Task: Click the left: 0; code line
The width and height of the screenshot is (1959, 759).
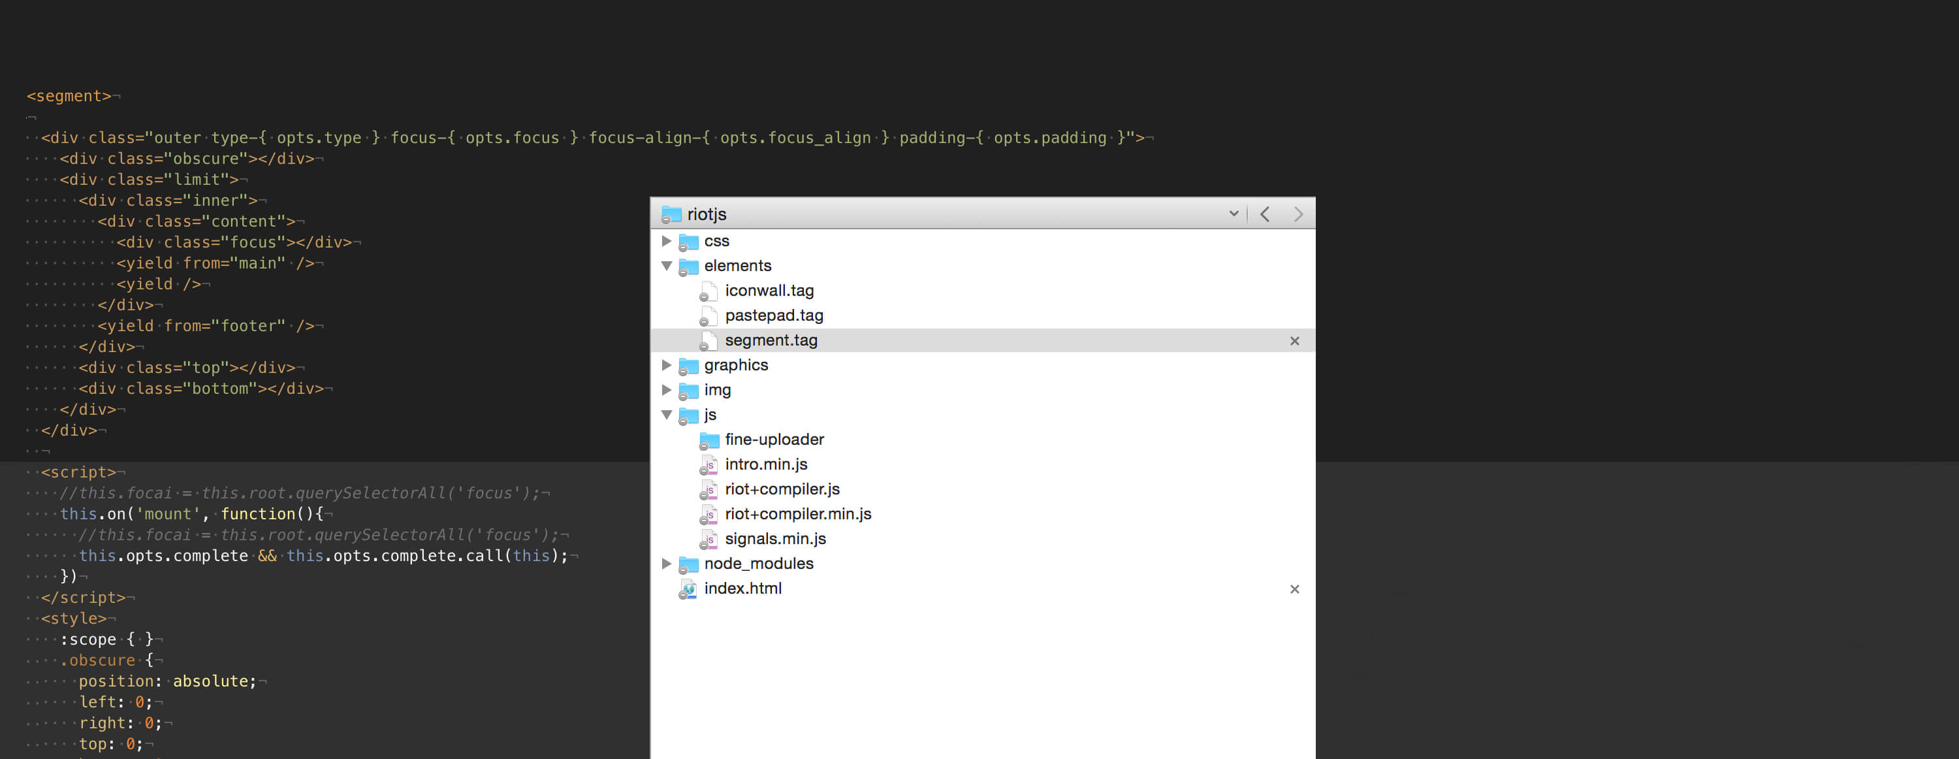Action: (x=116, y=702)
